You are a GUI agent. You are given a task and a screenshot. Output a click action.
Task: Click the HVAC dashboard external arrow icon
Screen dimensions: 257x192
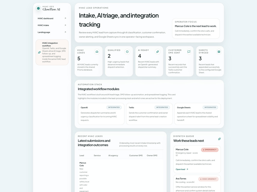pyautogui.click(x=65, y=18)
